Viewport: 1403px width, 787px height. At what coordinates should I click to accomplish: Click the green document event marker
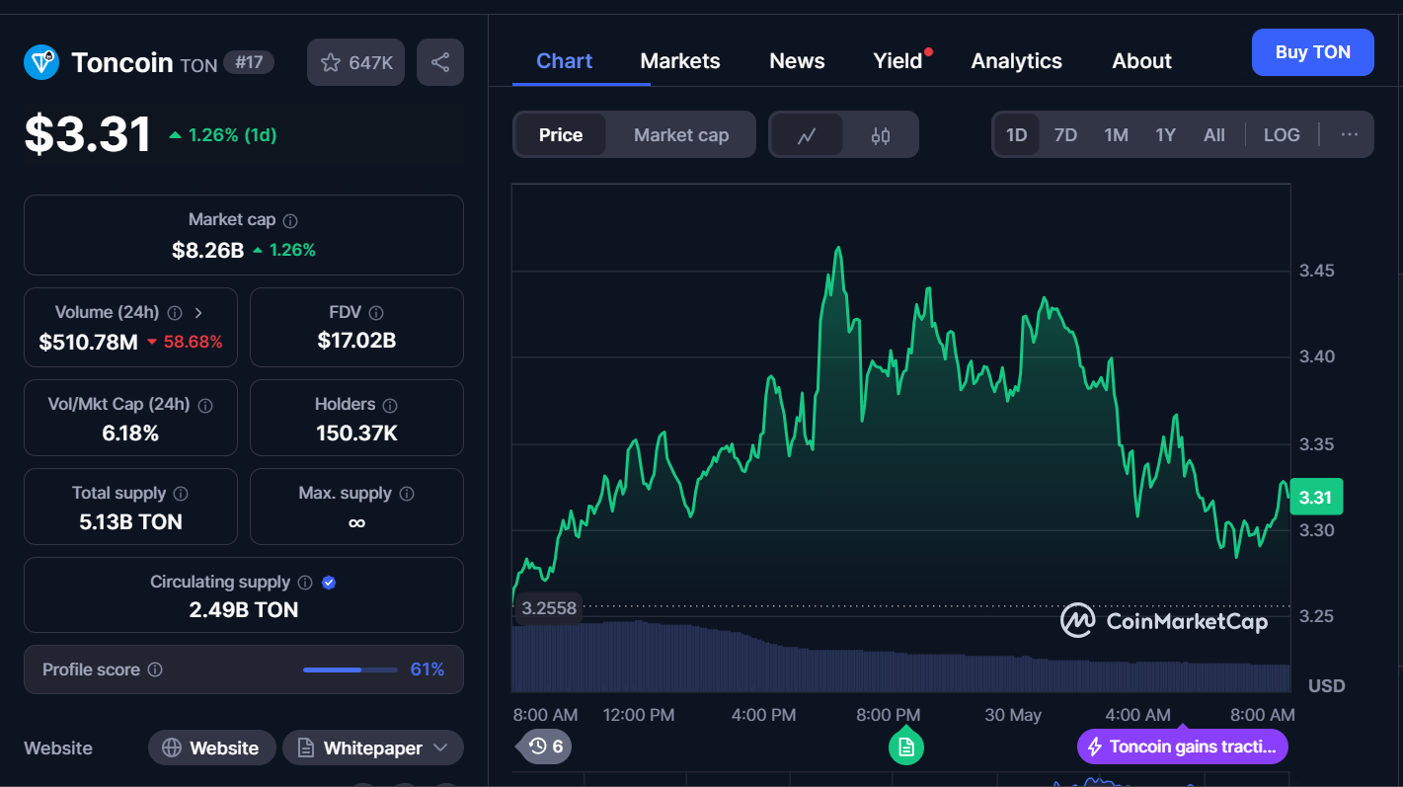(x=906, y=748)
